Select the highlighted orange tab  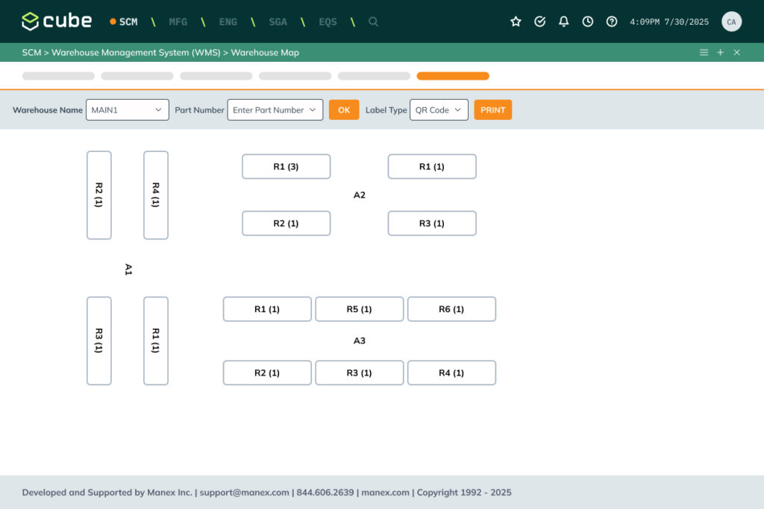pos(453,76)
